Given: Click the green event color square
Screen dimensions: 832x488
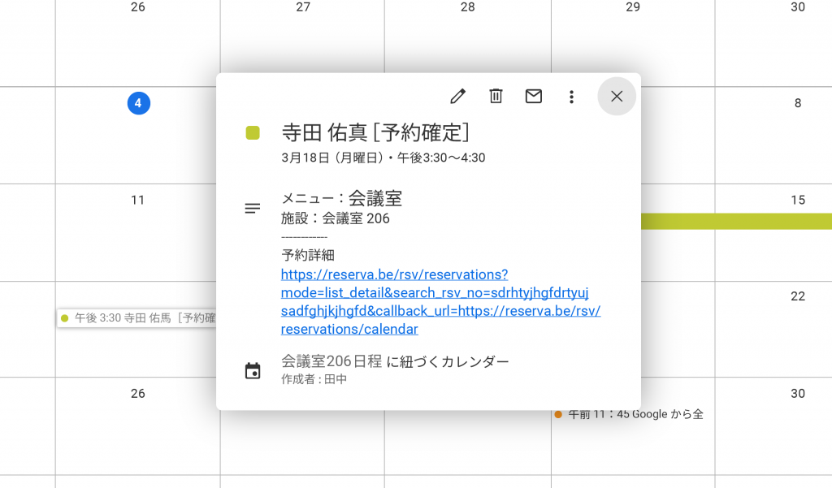Looking at the screenshot, I should tap(253, 133).
